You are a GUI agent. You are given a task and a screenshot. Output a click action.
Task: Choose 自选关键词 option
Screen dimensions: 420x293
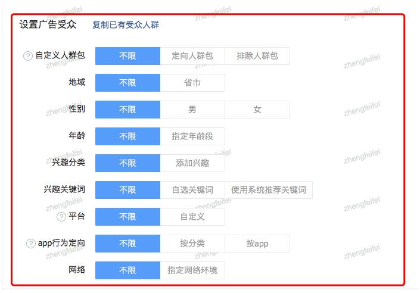[192, 190]
